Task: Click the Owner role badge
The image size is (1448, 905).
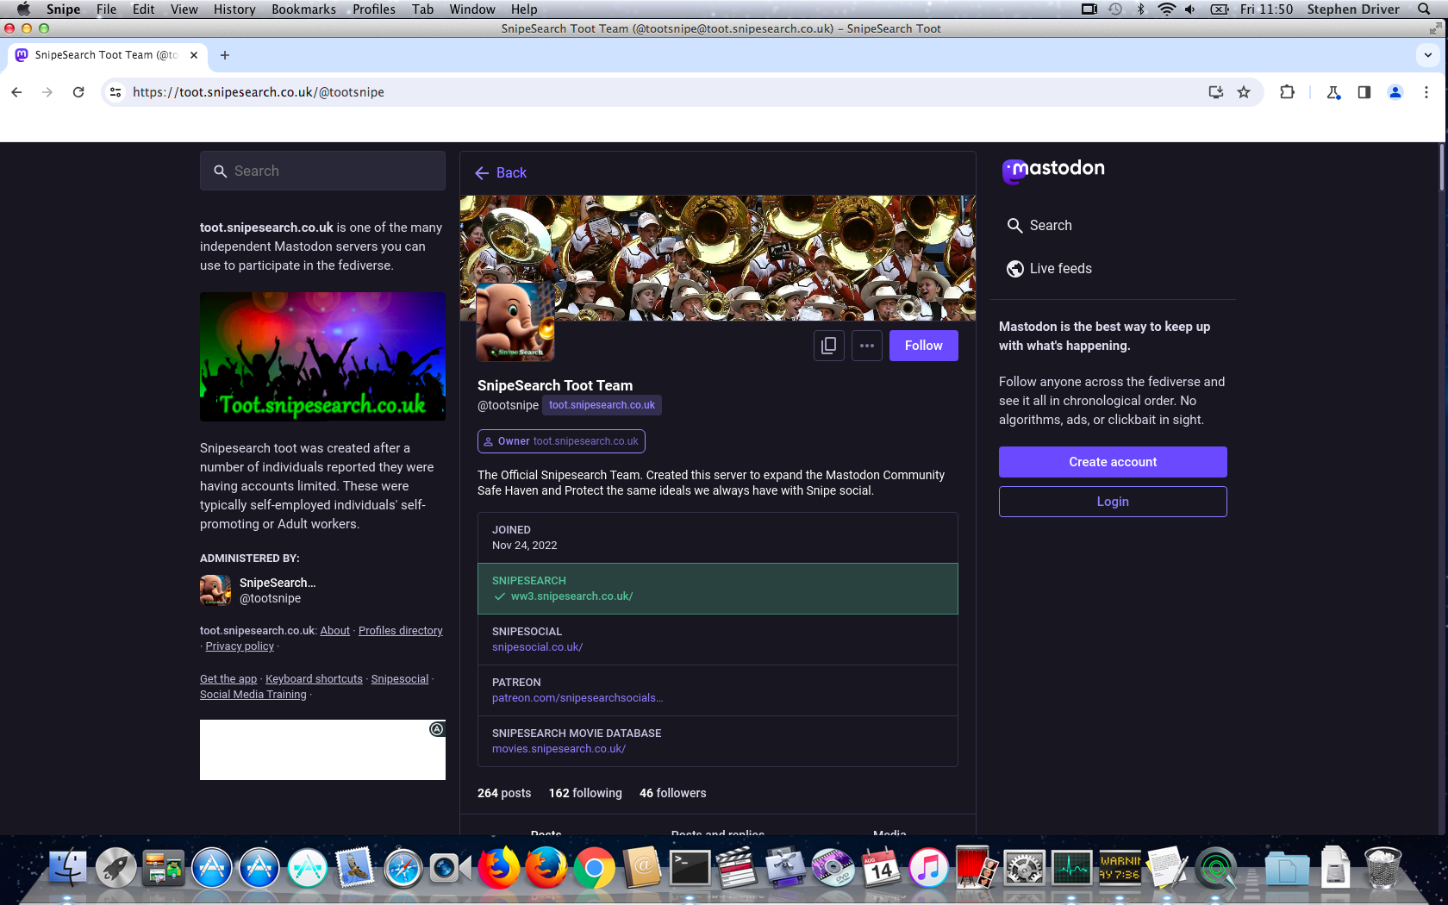Action: pos(561,441)
